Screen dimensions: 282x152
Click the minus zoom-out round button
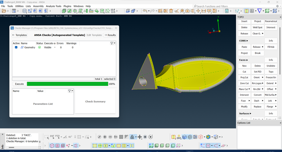110,137
